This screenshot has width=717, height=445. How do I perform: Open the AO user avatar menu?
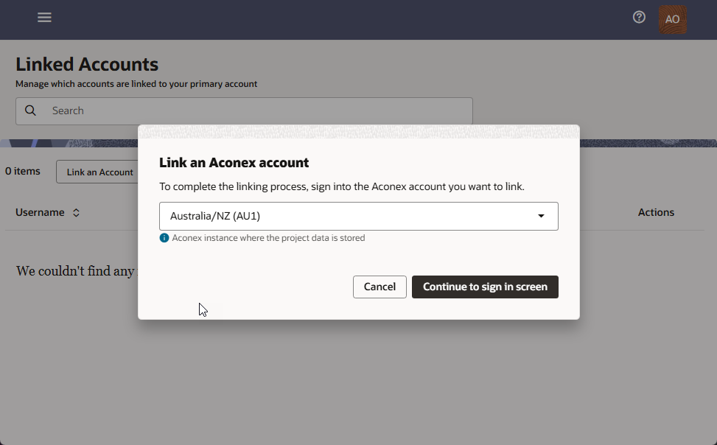click(x=671, y=19)
